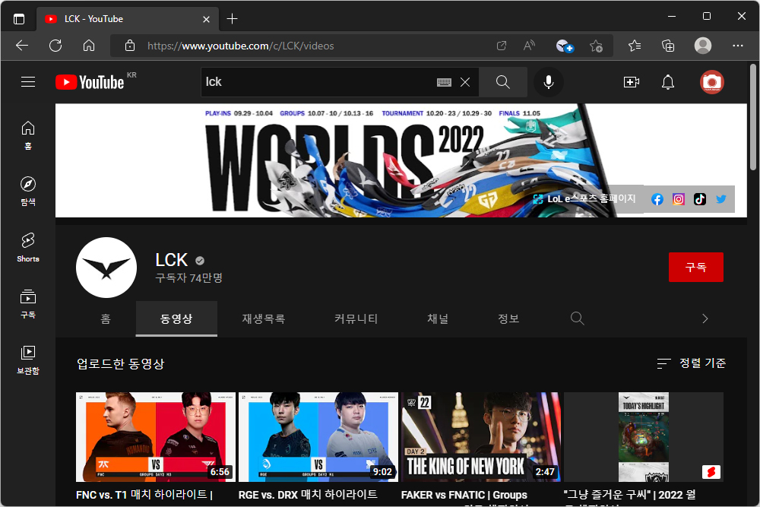Search within the channel using the magnifier
The height and width of the screenshot is (507, 760).
pos(577,318)
